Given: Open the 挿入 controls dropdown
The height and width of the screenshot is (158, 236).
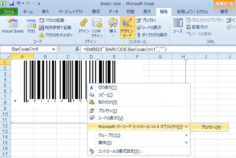Looking at the screenshot, I should pyautogui.click(x=113, y=27).
